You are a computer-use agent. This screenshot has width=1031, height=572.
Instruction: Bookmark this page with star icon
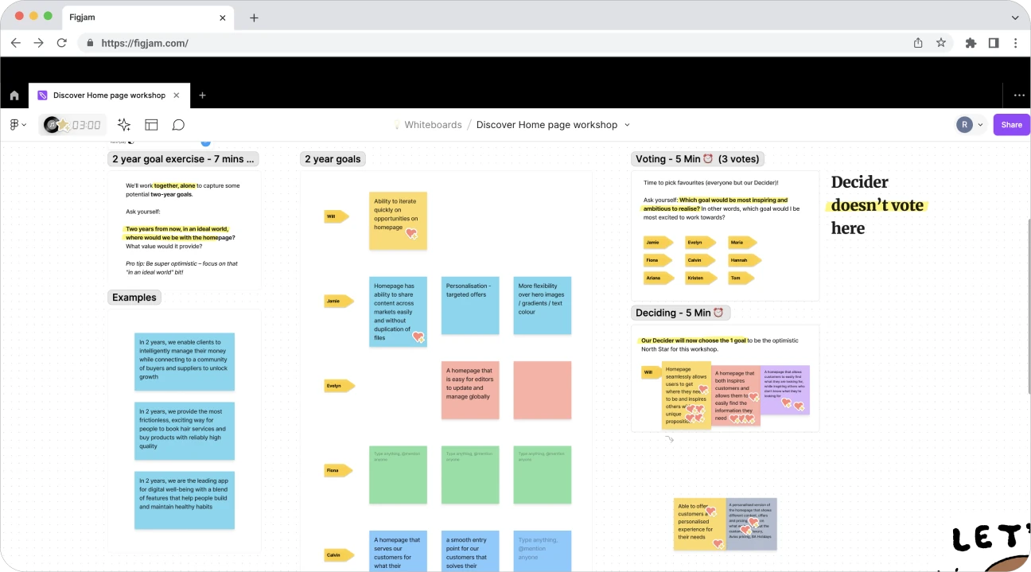click(941, 43)
